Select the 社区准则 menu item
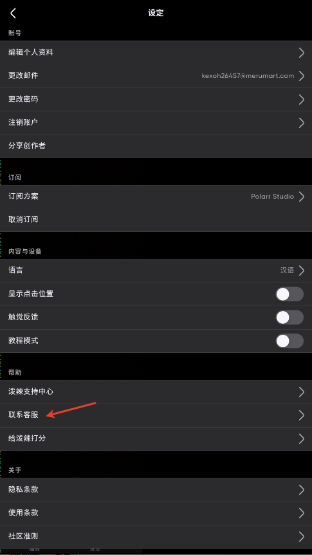312x555 pixels. [x=156, y=536]
